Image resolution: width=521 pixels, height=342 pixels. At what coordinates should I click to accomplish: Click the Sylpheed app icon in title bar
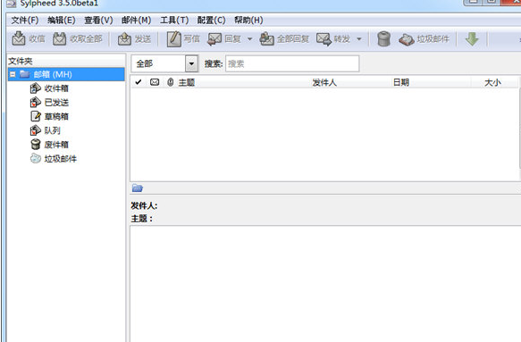(12, 4)
